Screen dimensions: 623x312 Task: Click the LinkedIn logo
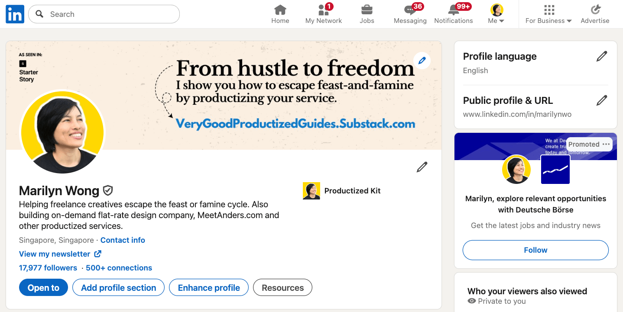pyautogui.click(x=14, y=14)
